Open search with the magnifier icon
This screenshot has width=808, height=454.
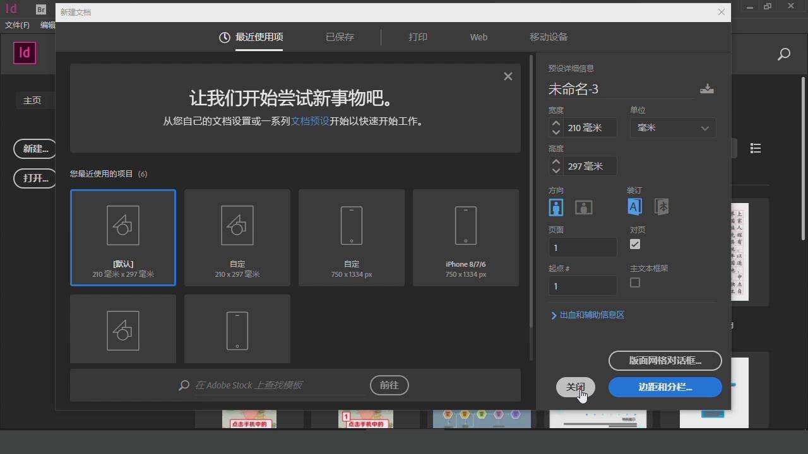pyautogui.click(x=784, y=54)
